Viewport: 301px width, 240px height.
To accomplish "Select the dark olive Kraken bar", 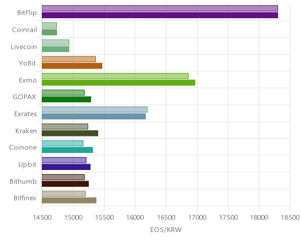I will click(70, 134).
